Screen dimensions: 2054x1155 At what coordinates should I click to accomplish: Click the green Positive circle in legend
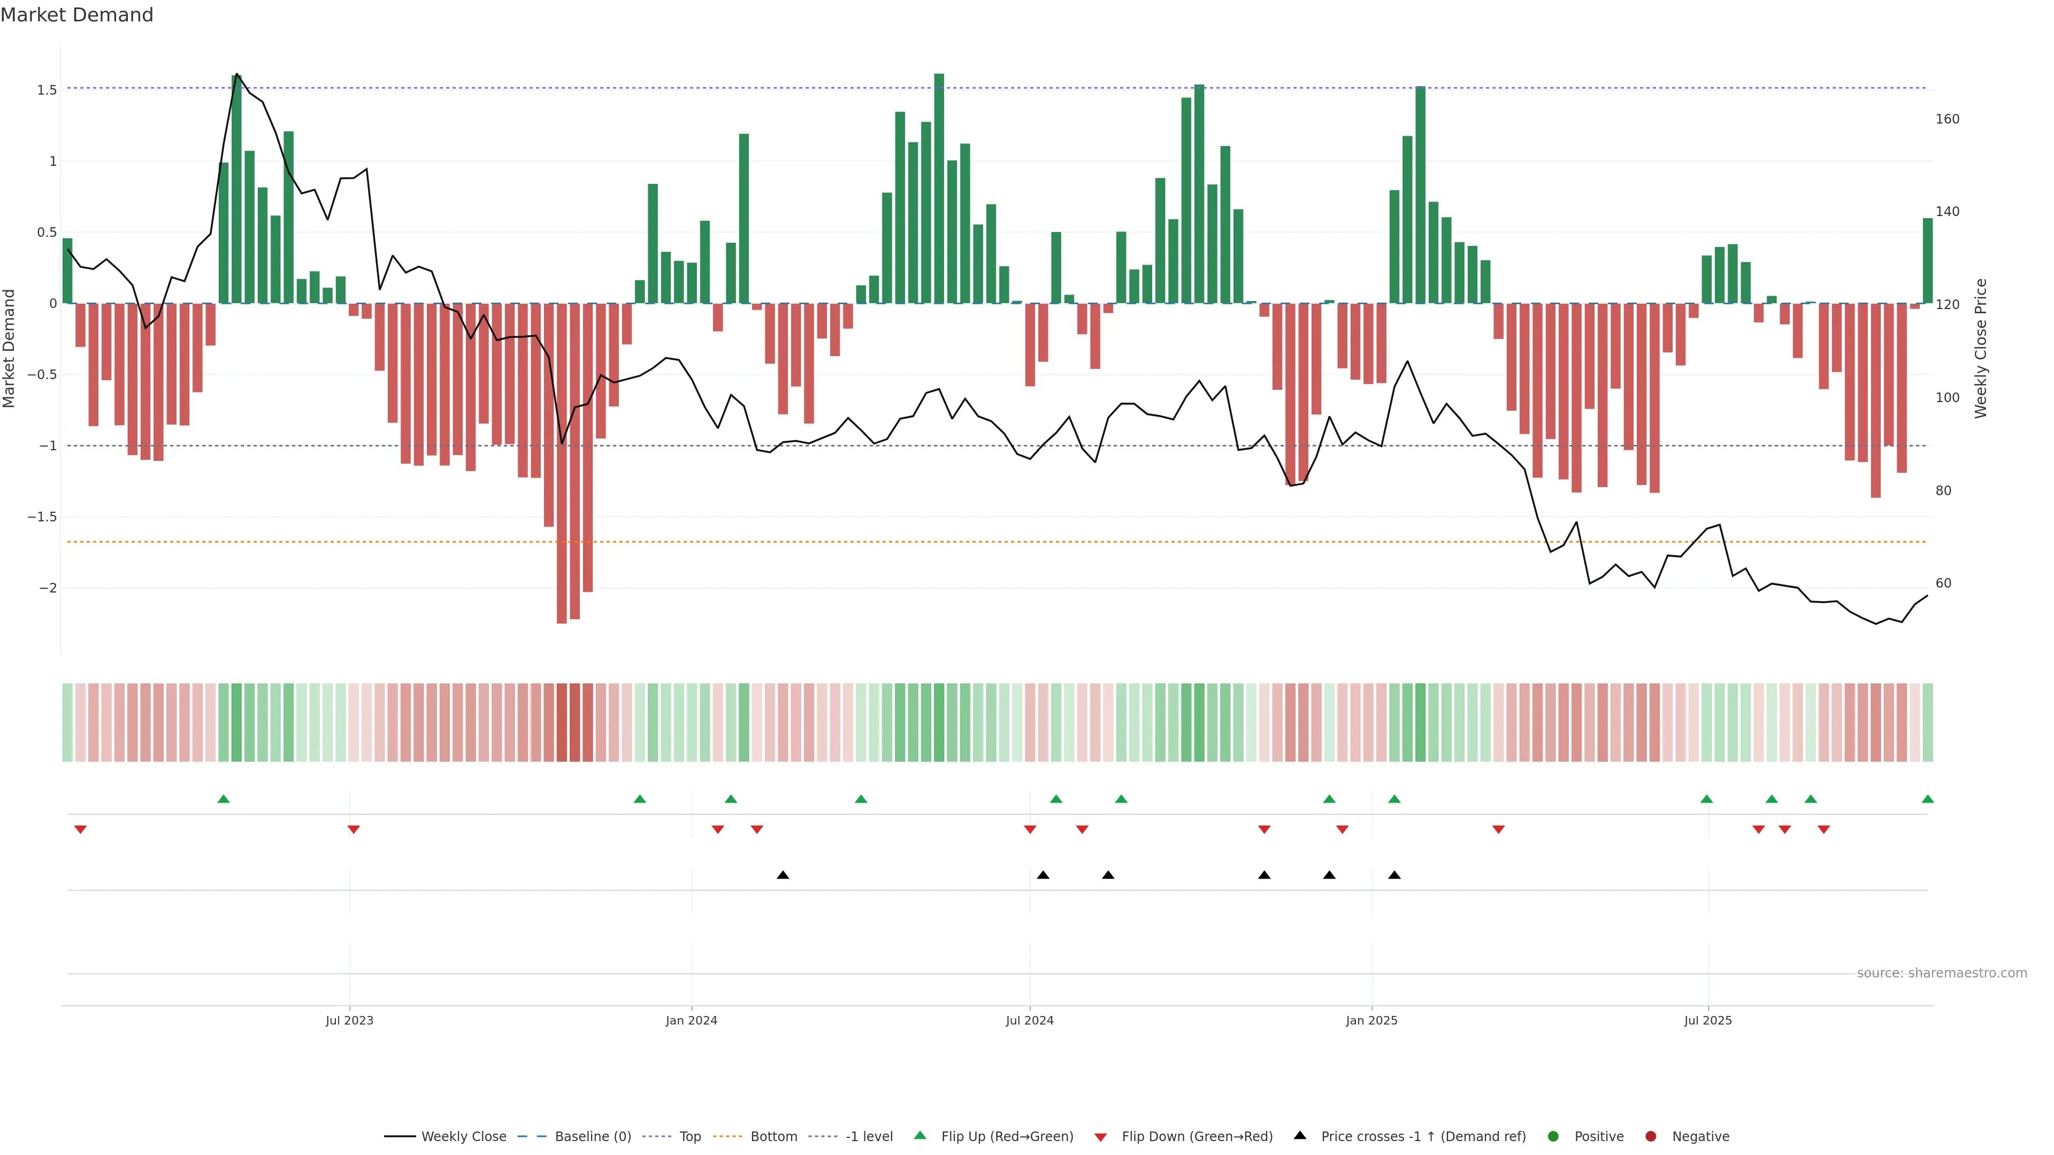tap(1552, 1136)
